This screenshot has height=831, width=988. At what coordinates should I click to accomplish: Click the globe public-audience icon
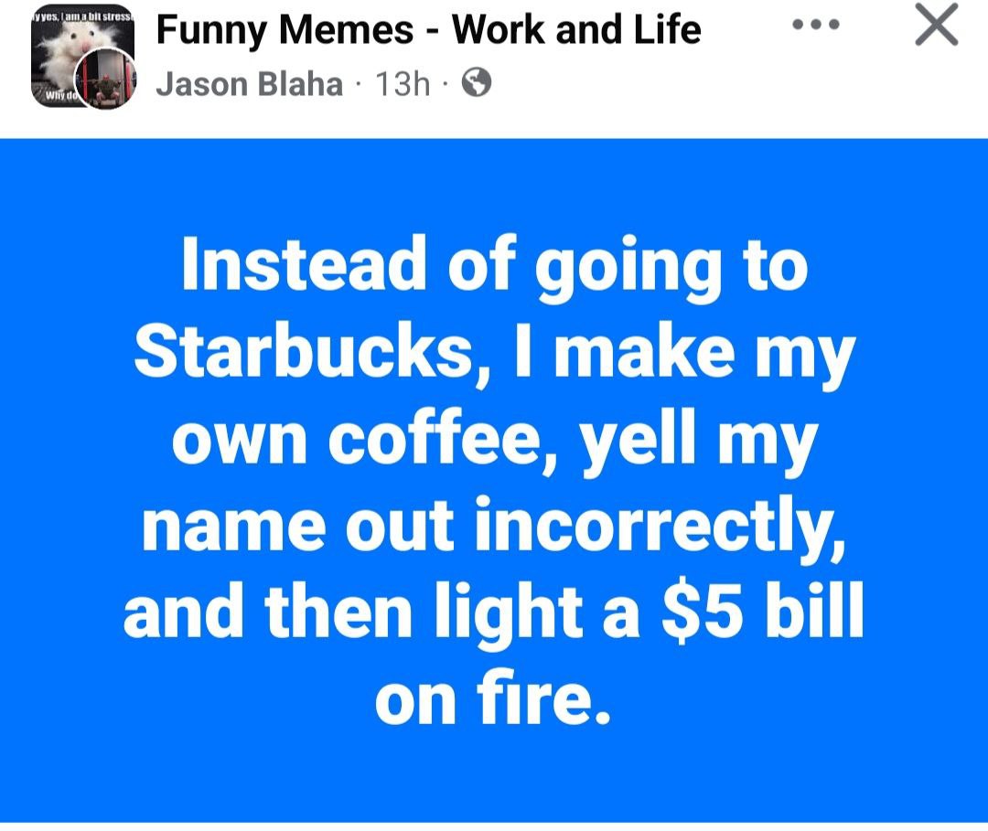tap(477, 83)
